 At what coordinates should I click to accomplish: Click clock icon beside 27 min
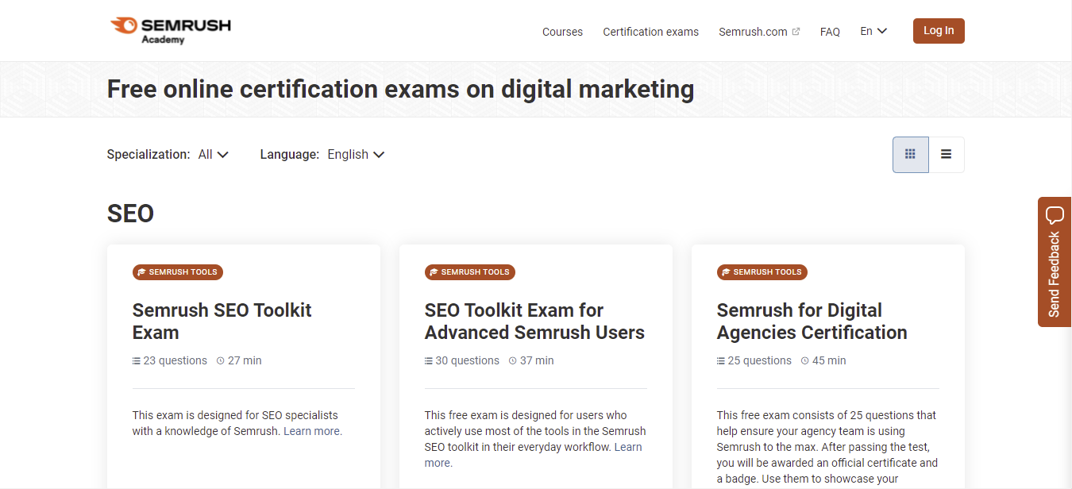[x=221, y=360]
